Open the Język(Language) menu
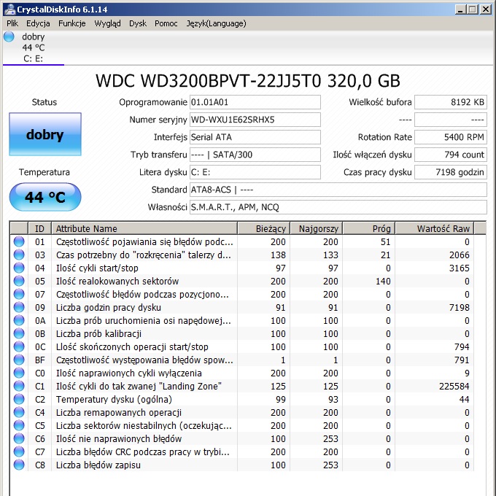This screenshot has width=496, height=496. click(x=216, y=23)
